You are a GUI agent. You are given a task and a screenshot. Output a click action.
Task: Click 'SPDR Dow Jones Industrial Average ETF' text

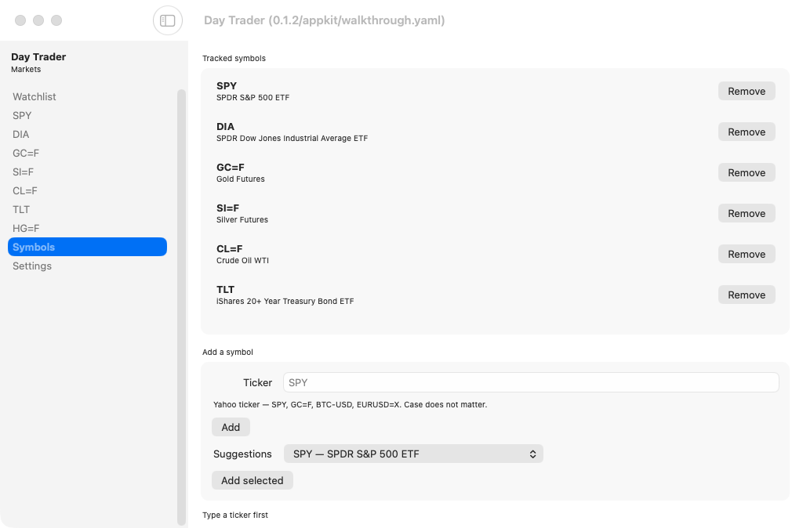[x=292, y=138]
